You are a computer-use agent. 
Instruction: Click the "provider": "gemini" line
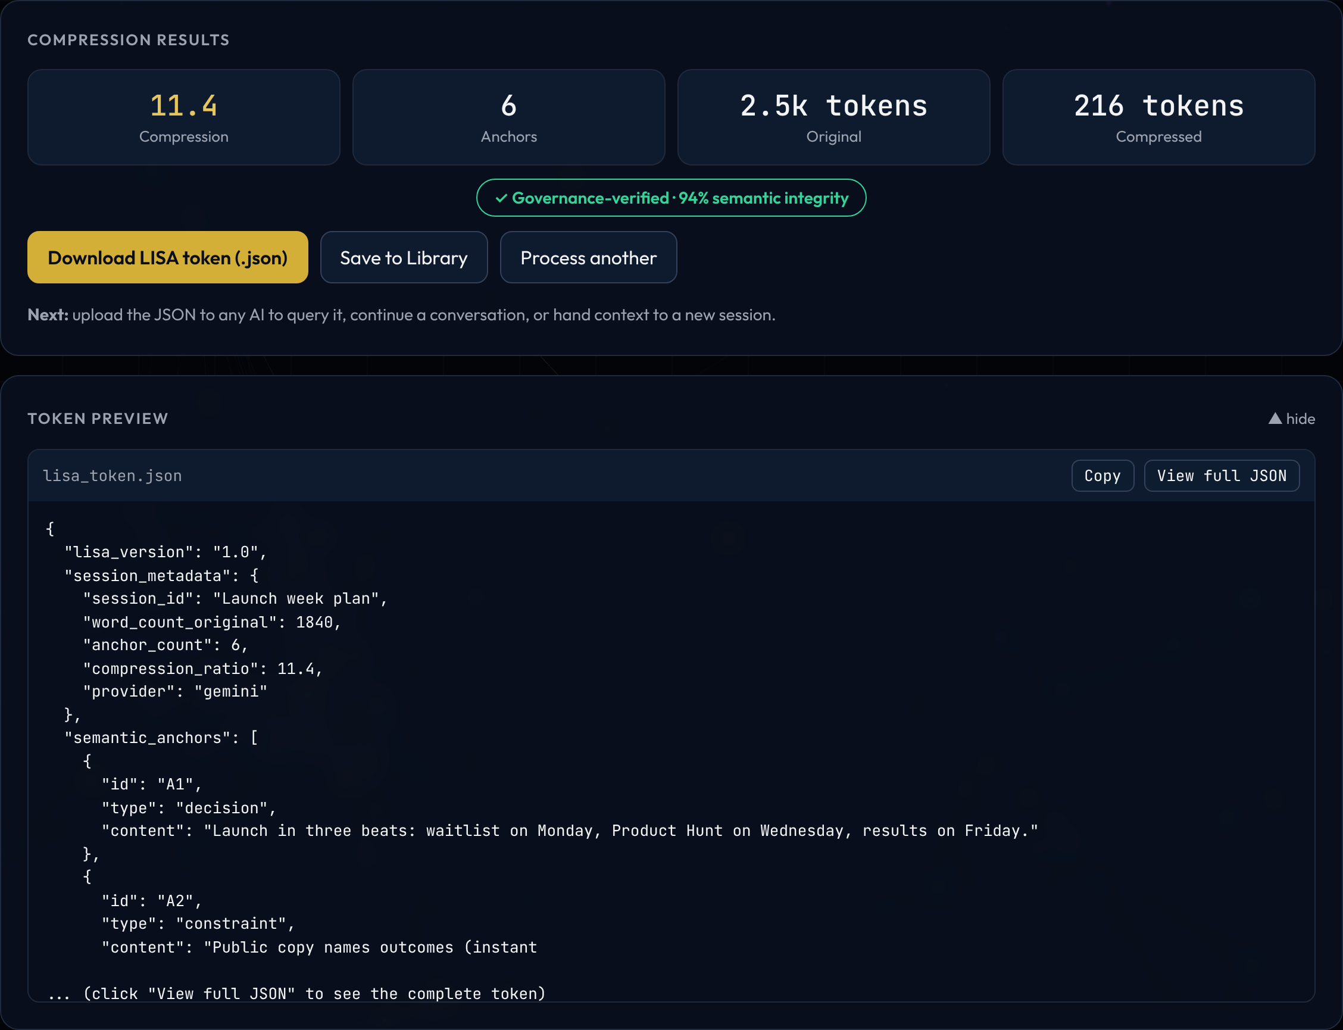point(175,692)
